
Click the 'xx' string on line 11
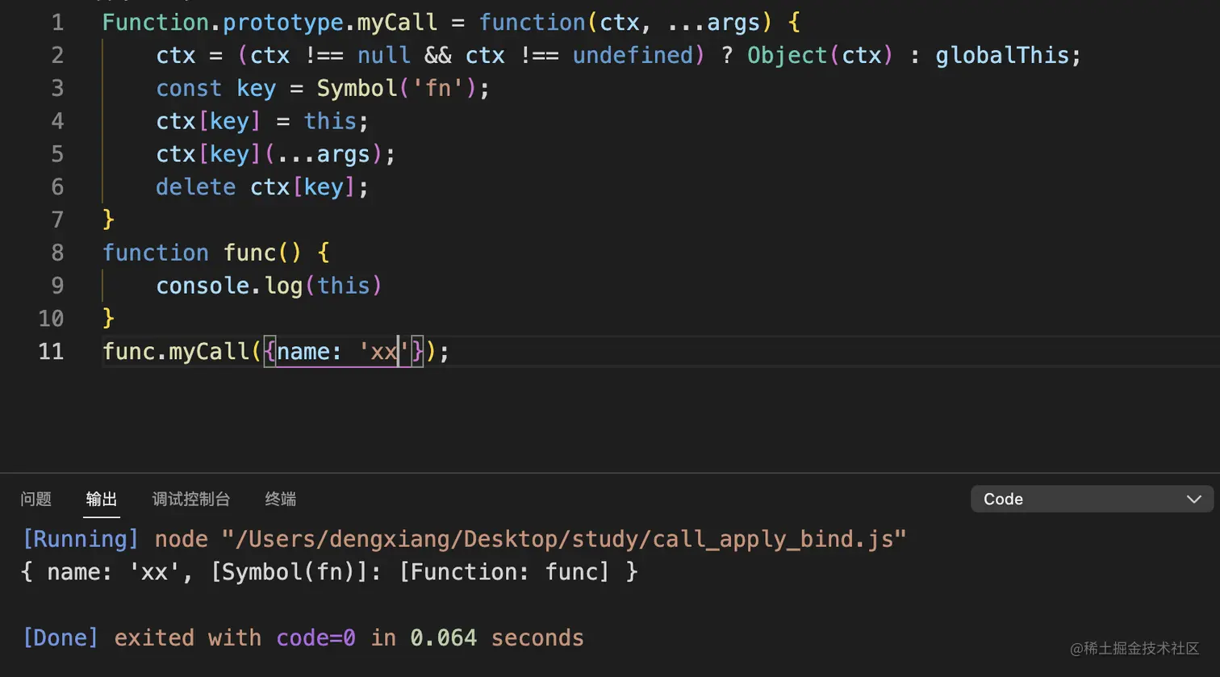point(384,352)
